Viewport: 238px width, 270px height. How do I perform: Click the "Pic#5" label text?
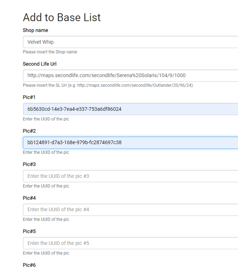29,231
